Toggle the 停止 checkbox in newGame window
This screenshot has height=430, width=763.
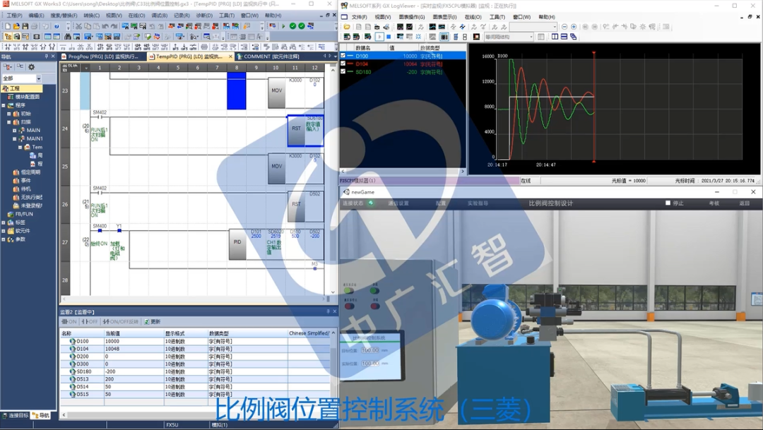coord(668,203)
